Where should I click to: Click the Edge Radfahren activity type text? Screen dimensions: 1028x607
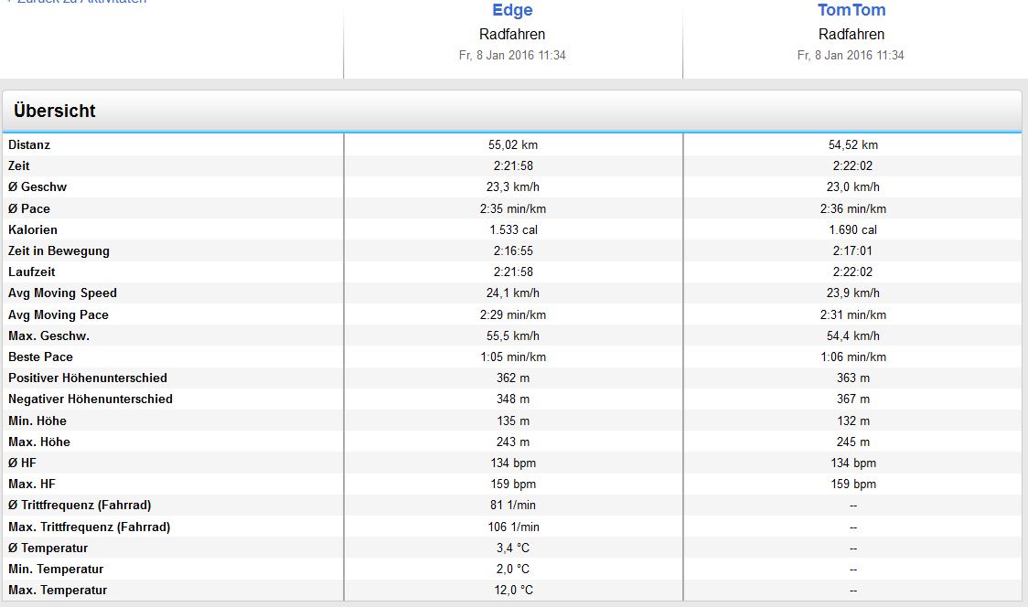[x=512, y=35]
